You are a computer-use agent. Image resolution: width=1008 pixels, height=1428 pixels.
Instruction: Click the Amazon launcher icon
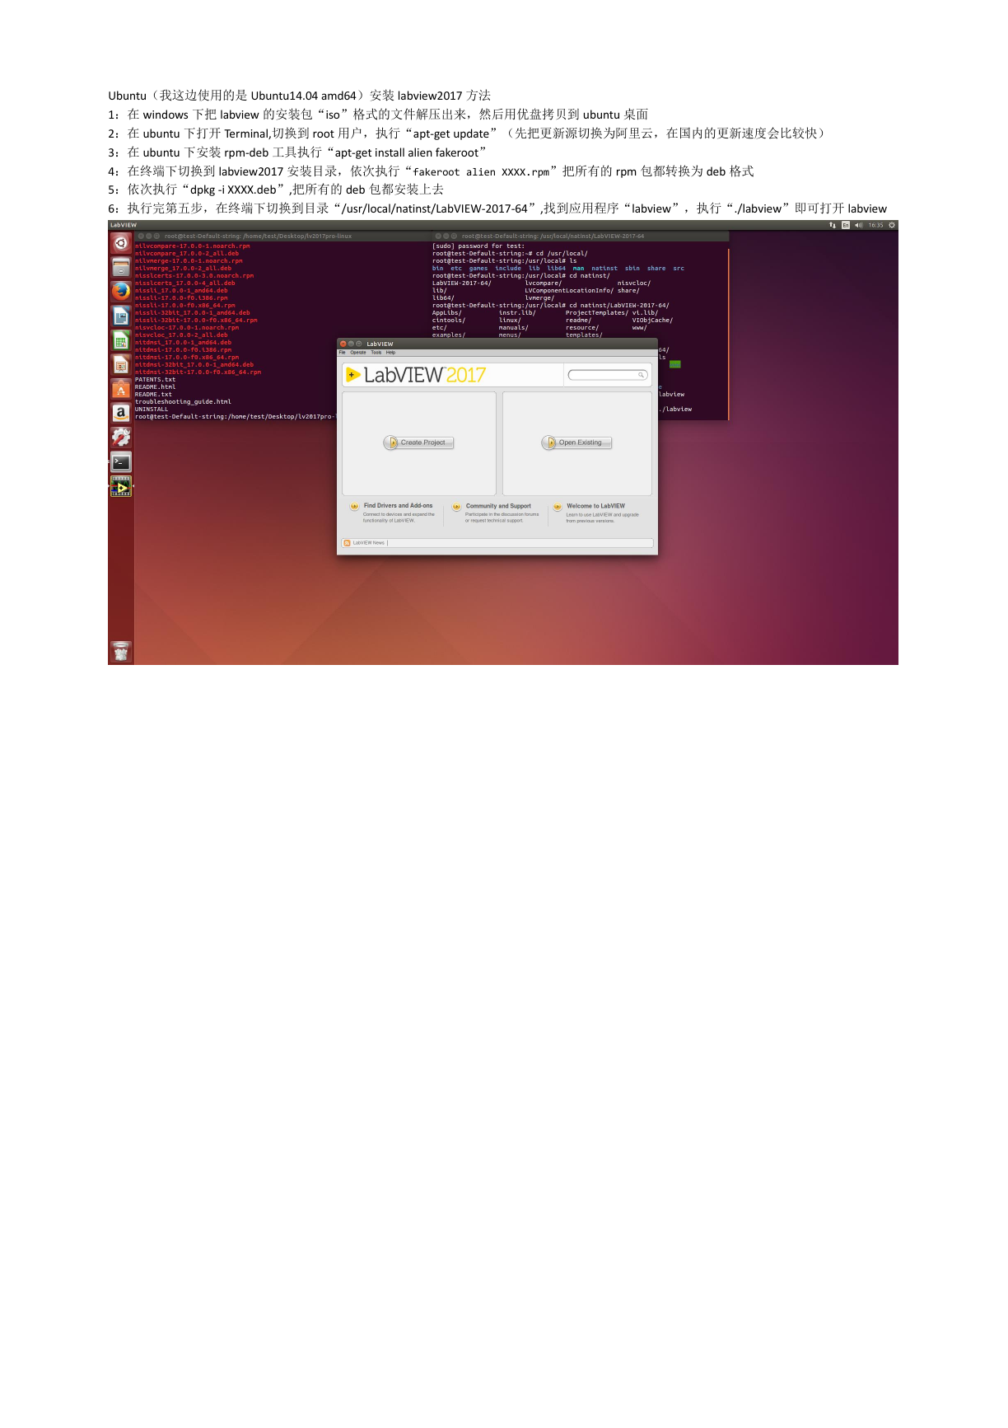pos(121,413)
